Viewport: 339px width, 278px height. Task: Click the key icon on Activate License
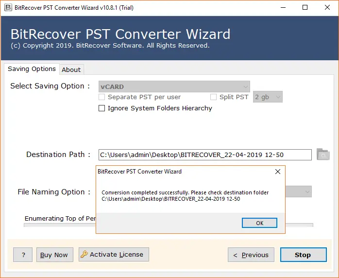click(84, 254)
